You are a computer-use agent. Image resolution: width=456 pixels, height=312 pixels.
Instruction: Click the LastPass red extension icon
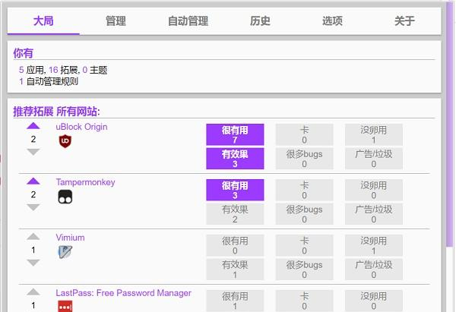65,306
